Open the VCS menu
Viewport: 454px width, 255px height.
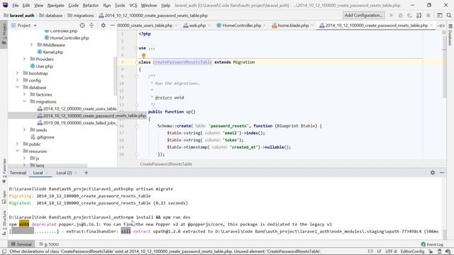pos(133,5)
